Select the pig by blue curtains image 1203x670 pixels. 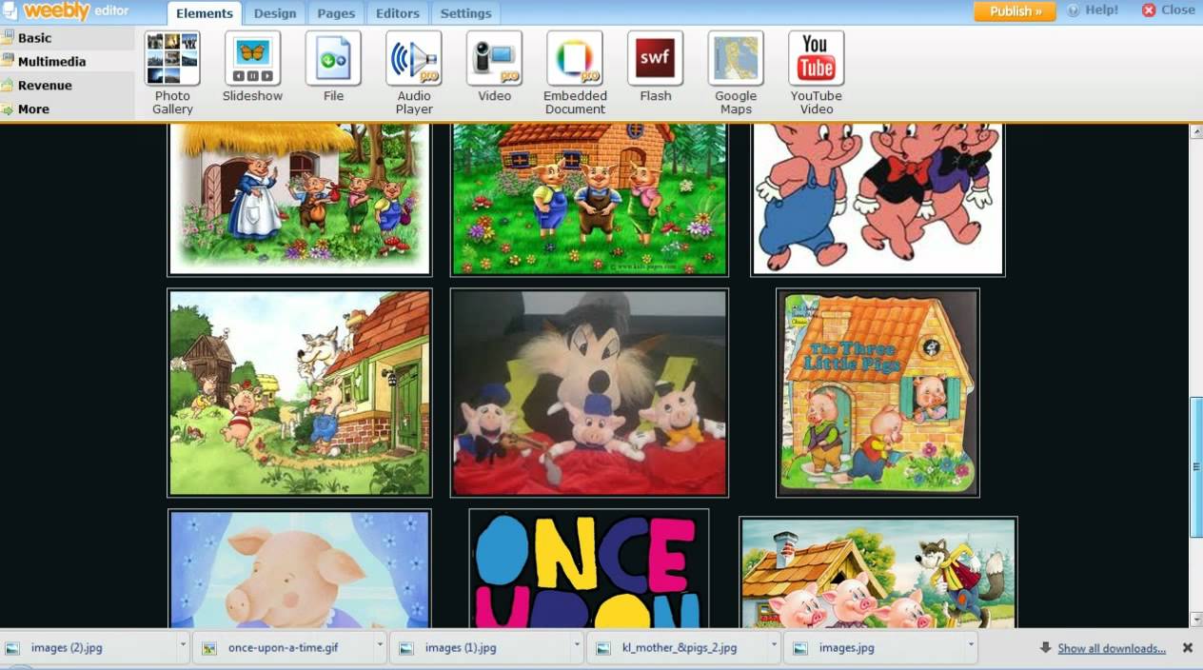pos(300,568)
